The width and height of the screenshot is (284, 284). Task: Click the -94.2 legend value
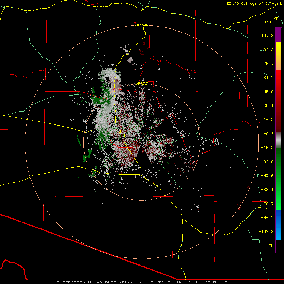[267, 218]
